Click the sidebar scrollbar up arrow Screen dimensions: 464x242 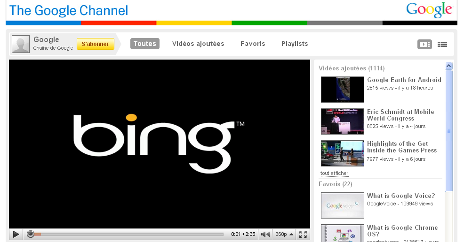[448, 66]
